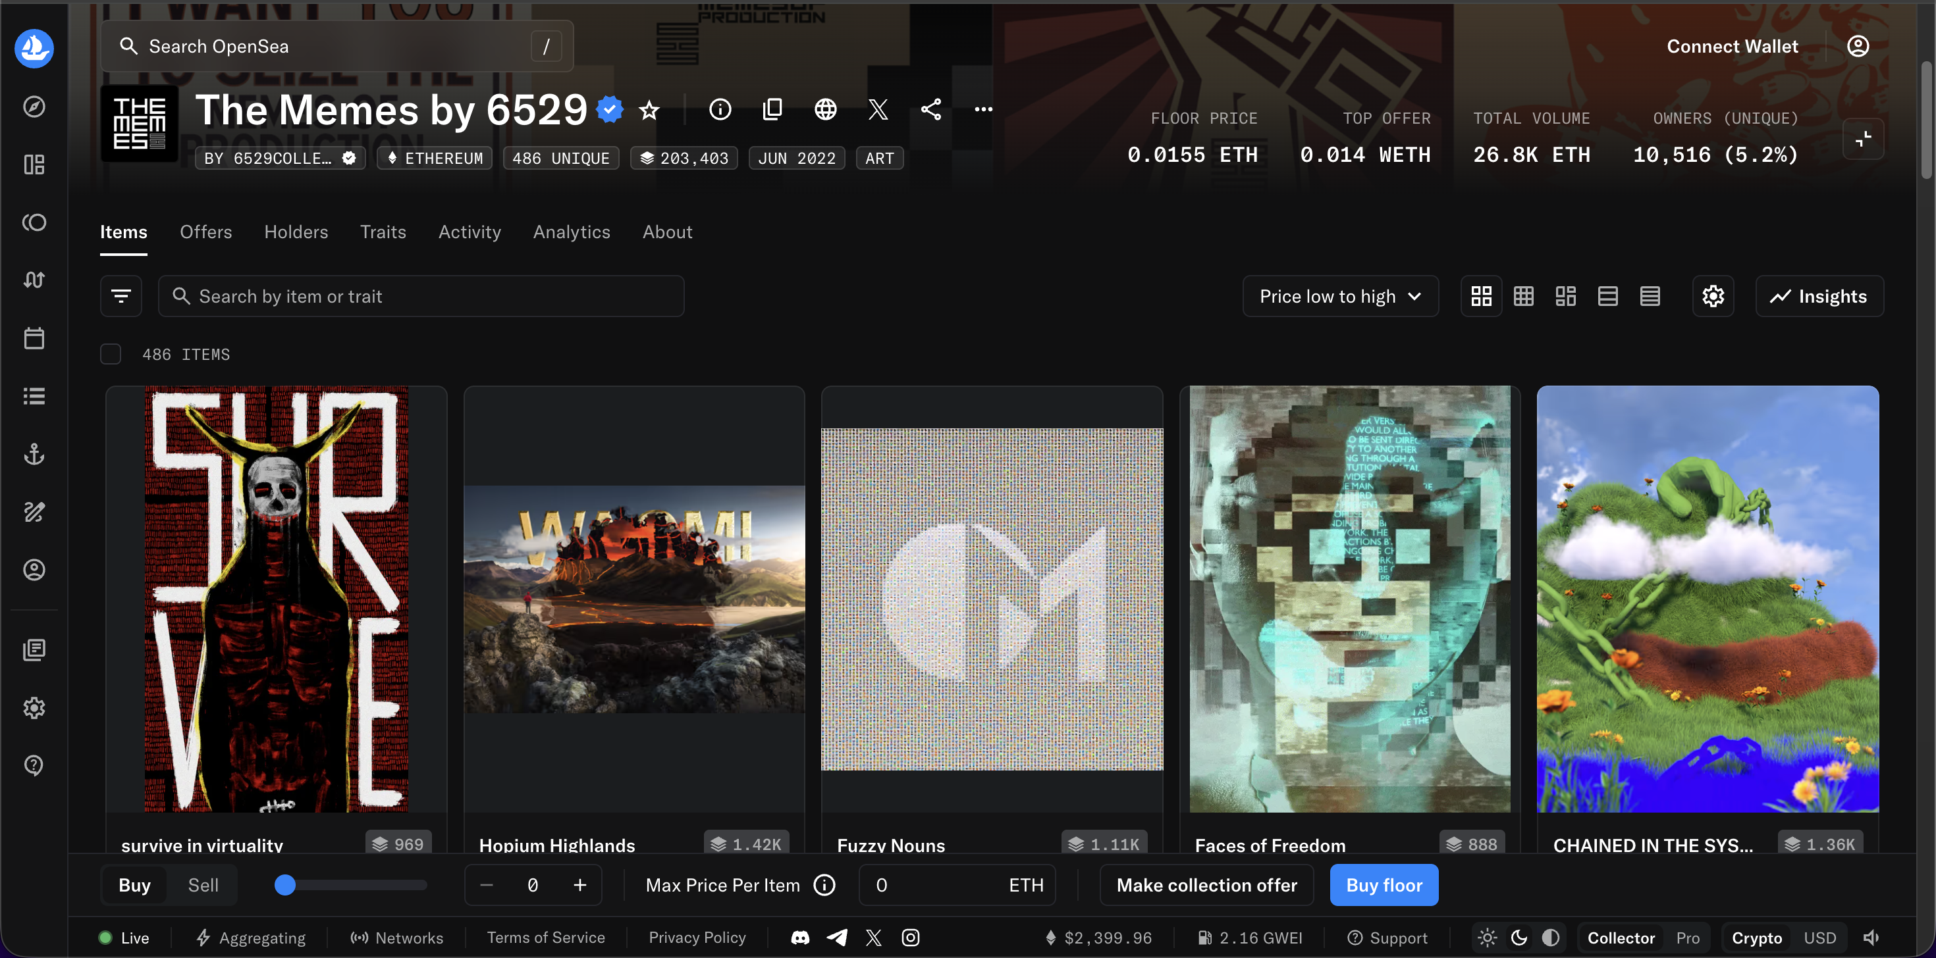Viewport: 1936px width, 958px height.
Task: Open the Analytics tab
Action: coord(571,232)
